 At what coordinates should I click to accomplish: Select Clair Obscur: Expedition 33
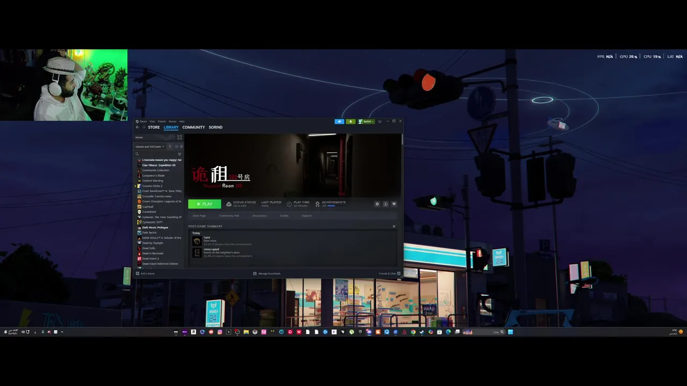pos(158,165)
